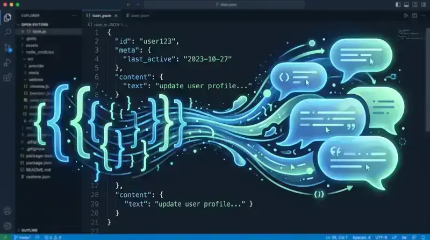Expand the node_modules folder
Image resolution: width=430 pixels, height=240 pixels.
click(39, 52)
